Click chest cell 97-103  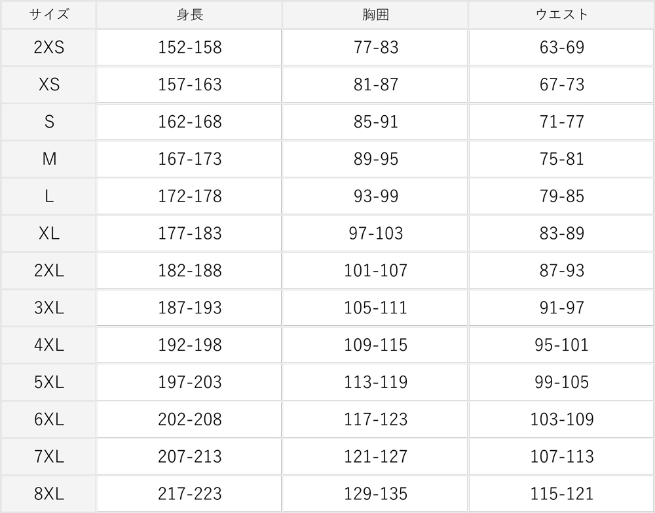pos(375,234)
